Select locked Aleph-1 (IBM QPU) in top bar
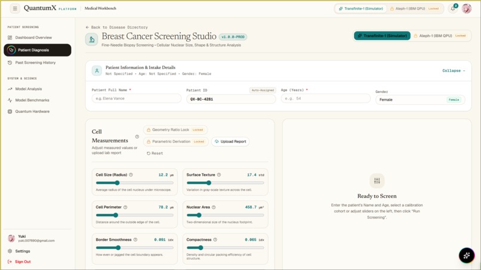 [x=415, y=8]
